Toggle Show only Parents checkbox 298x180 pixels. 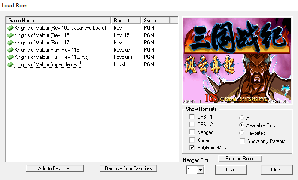pyautogui.click(x=242, y=141)
